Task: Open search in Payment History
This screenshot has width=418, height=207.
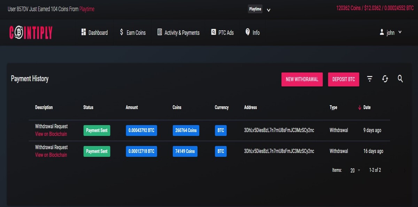Action: (x=400, y=79)
